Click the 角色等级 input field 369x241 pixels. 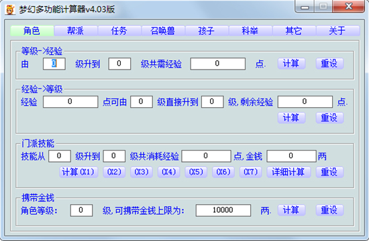click(x=81, y=210)
